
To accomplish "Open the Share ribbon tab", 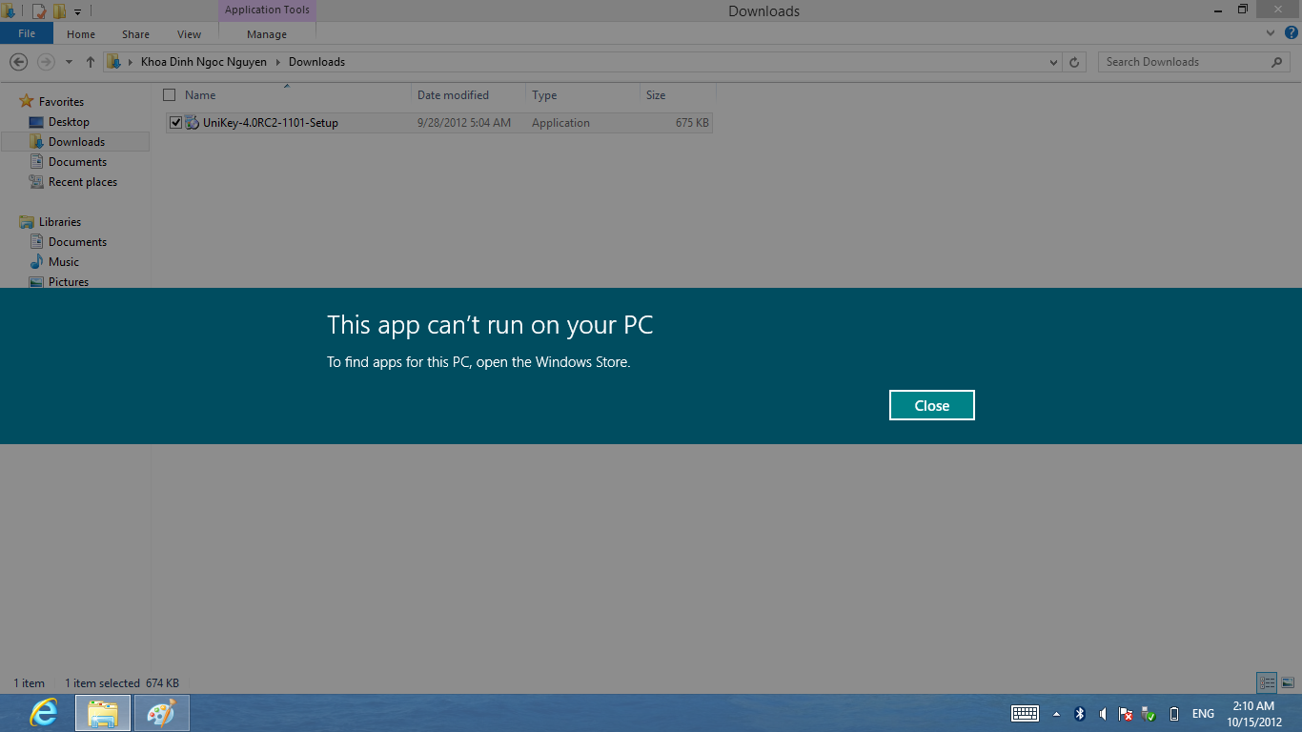I will [x=135, y=34].
